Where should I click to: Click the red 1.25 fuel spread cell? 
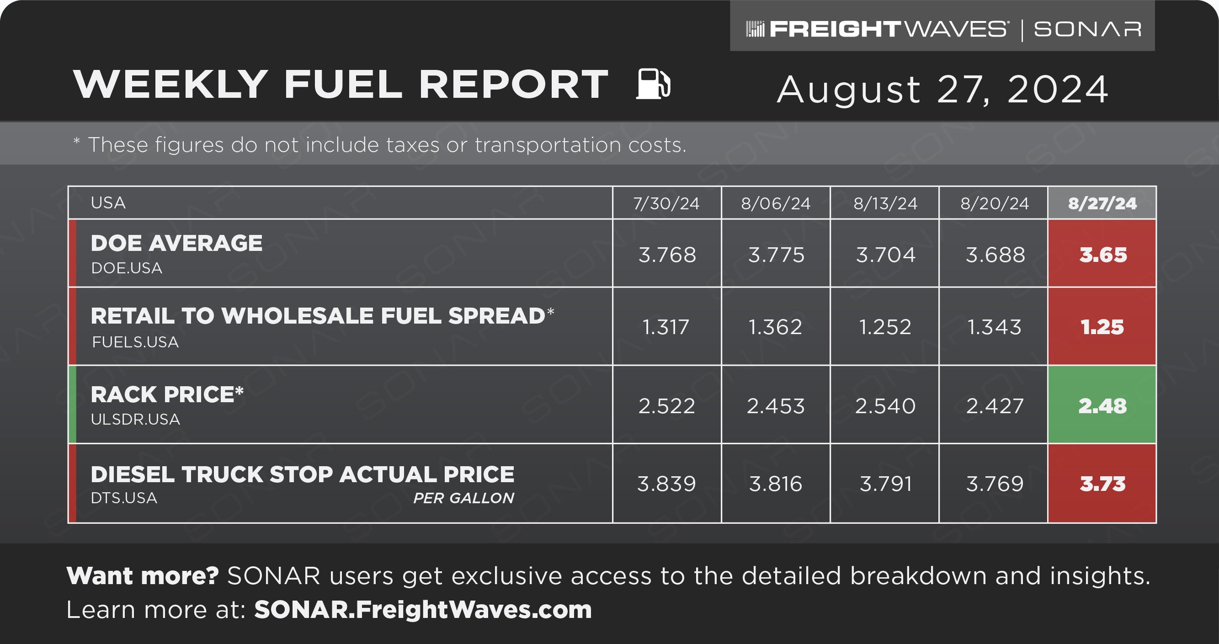coord(1102,326)
